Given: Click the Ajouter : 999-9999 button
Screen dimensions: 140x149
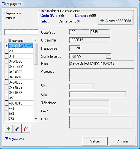Looking at the screenshot, I should coord(115,21).
